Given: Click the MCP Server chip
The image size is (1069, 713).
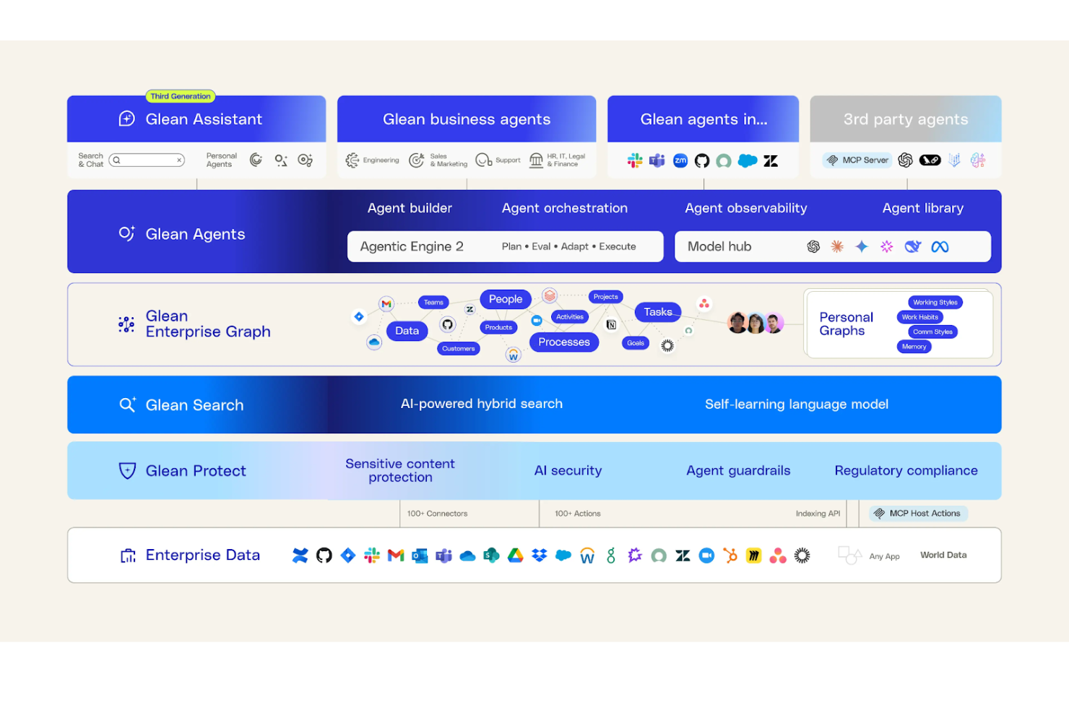Looking at the screenshot, I should [858, 160].
